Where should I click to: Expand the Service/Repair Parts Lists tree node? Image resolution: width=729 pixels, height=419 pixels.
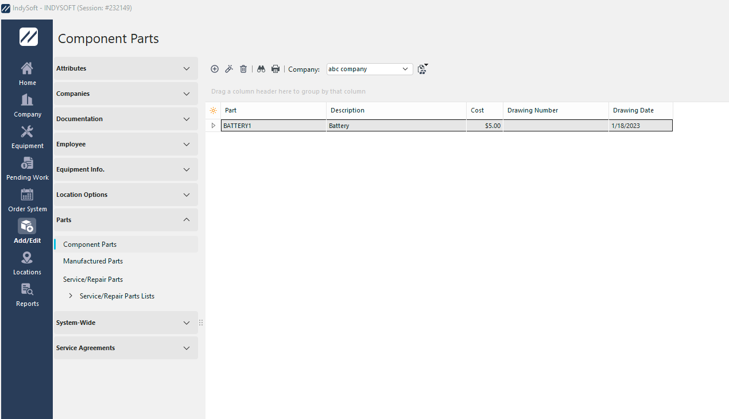pyautogui.click(x=71, y=296)
